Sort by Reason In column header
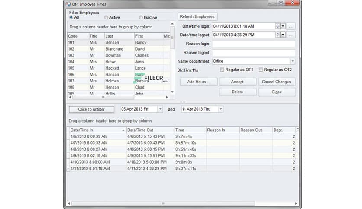The image size is (362, 209). click(x=223, y=130)
